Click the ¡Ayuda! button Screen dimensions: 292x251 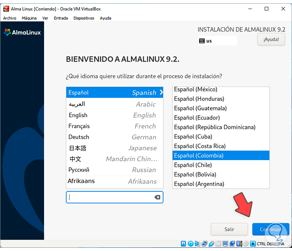click(271, 39)
